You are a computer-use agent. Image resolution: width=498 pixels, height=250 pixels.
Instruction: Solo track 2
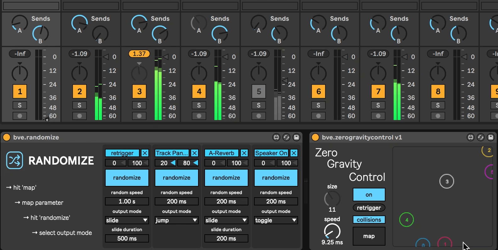click(x=79, y=105)
